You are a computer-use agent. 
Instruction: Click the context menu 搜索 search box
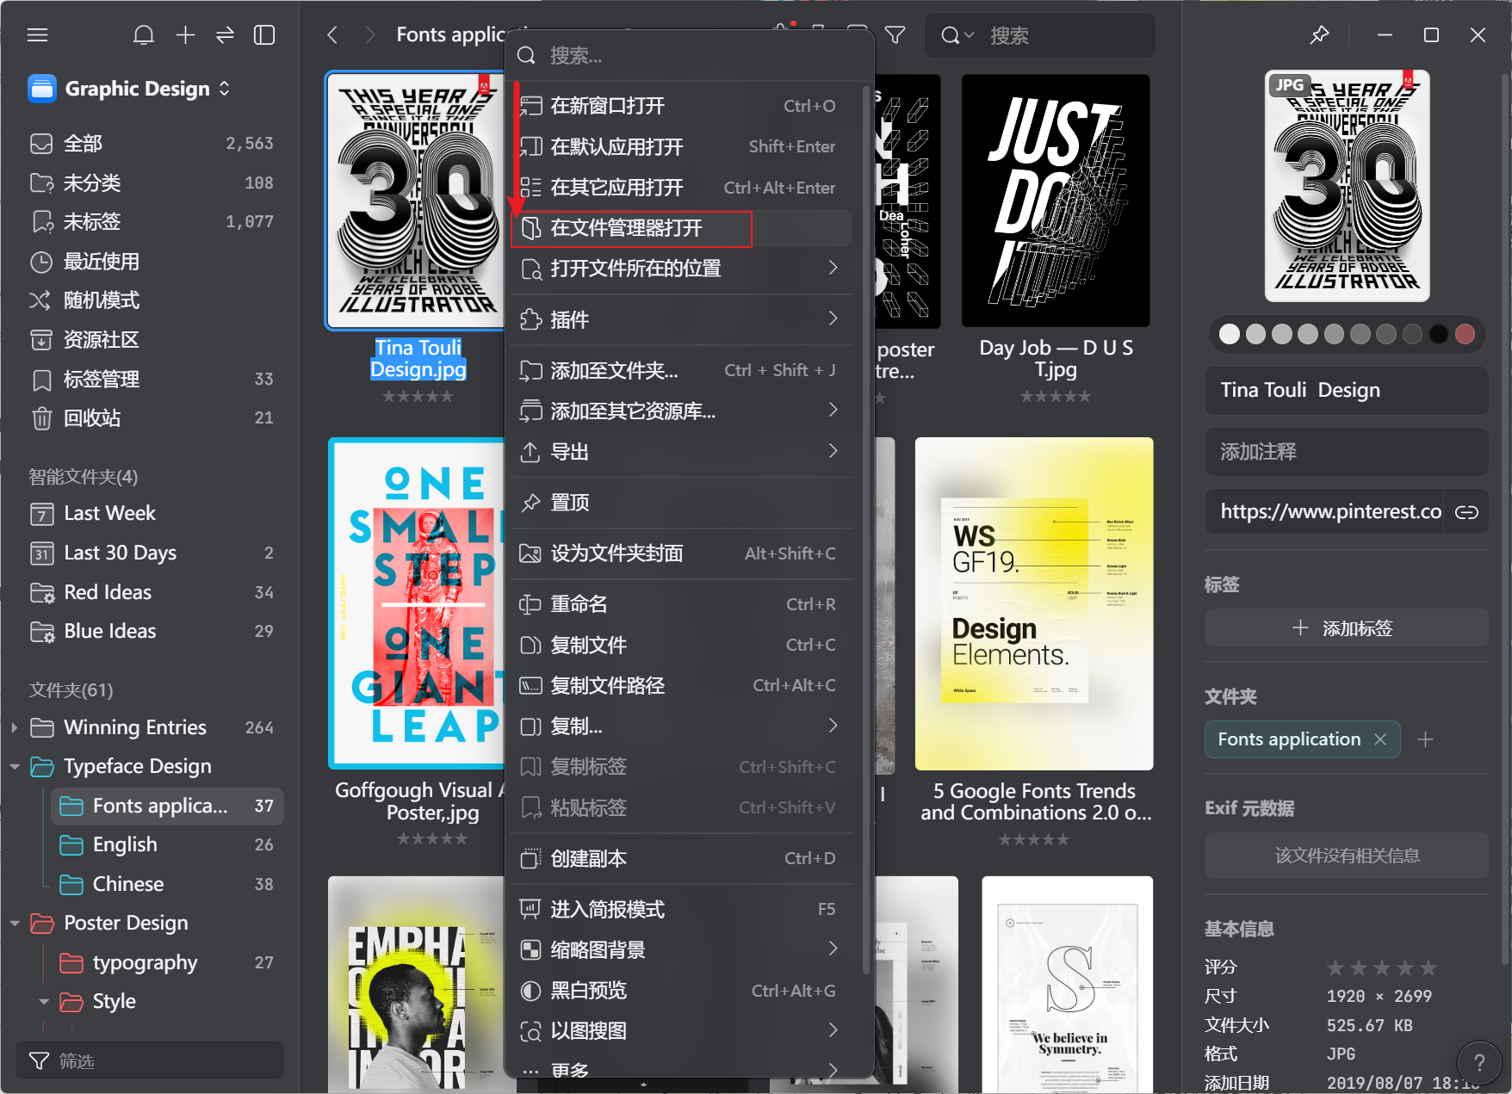point(689,56)
